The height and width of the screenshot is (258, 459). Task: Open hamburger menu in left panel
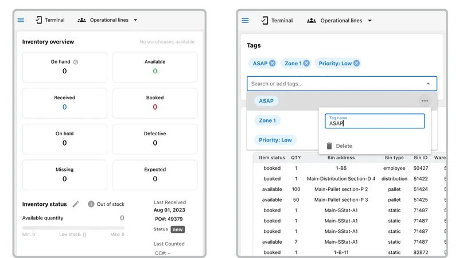point(21,20)
